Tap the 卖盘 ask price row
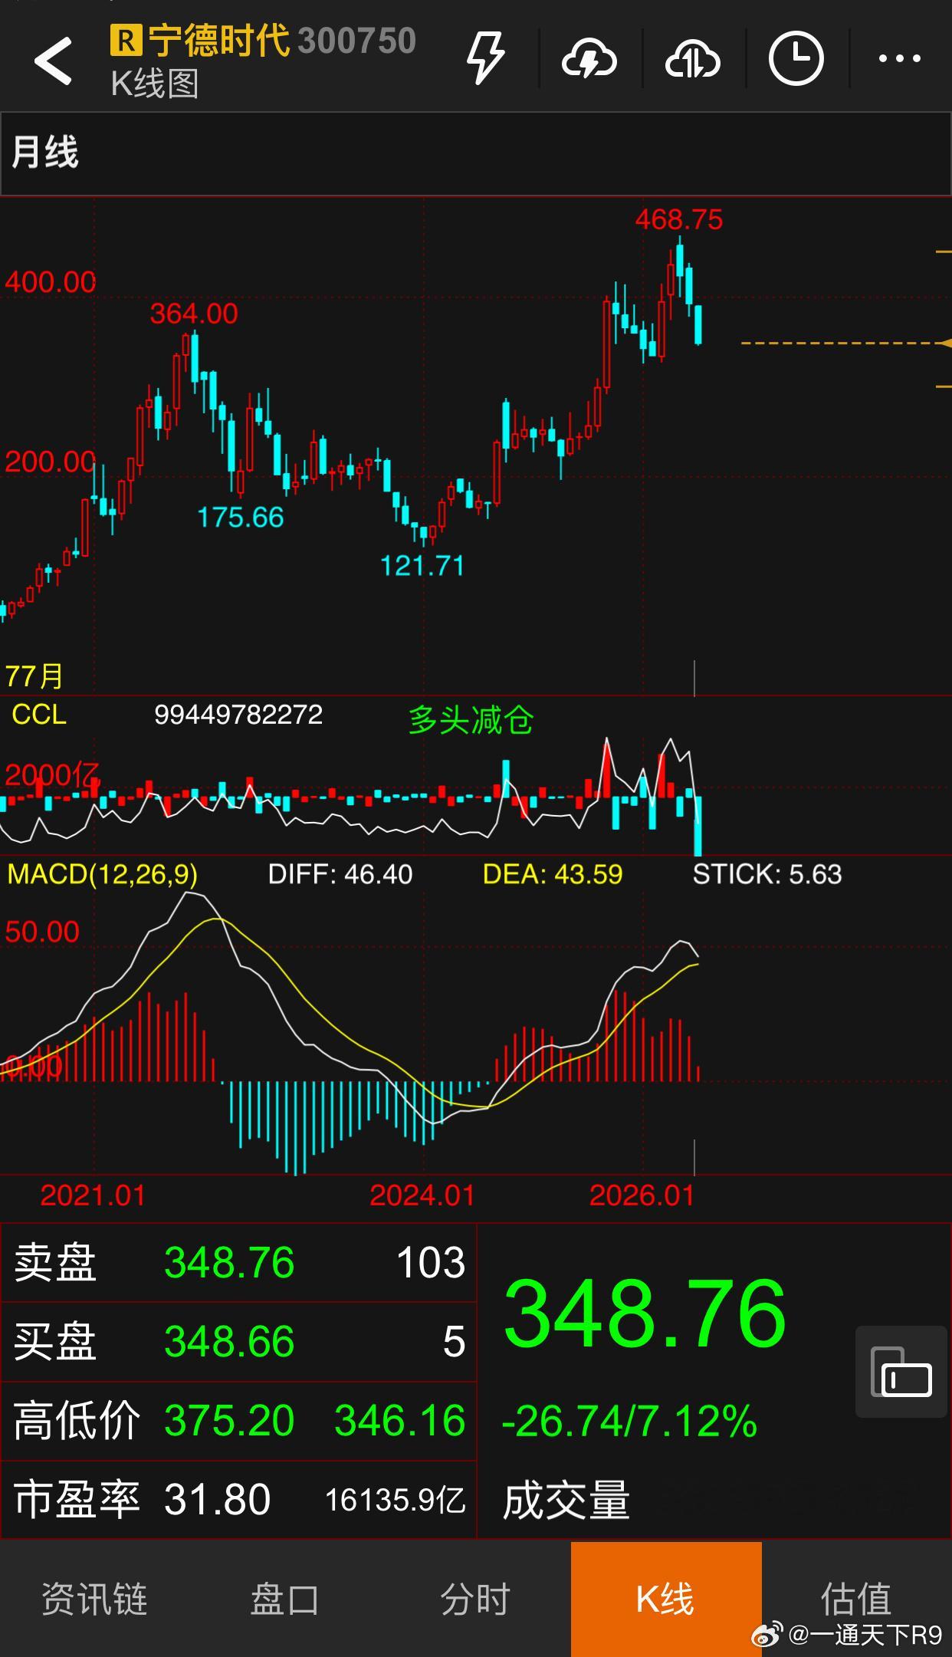The image size is (952, 1657). point(238,1262)
